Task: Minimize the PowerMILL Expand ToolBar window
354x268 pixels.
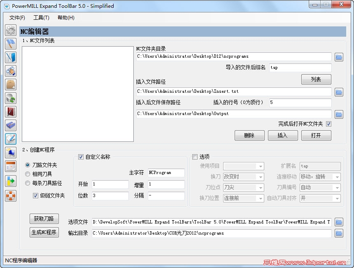Action: [x=315, y=5]
